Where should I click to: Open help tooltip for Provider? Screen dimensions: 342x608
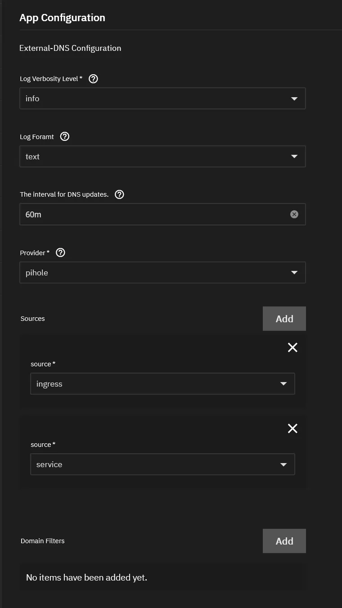tap(60, 252)
